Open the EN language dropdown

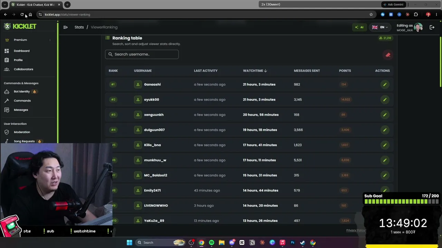(x=379, y=27)
